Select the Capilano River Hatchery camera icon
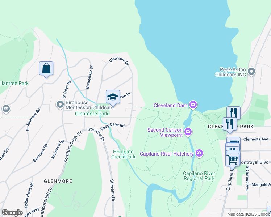The image size is (271, 217). pos(199,153)
